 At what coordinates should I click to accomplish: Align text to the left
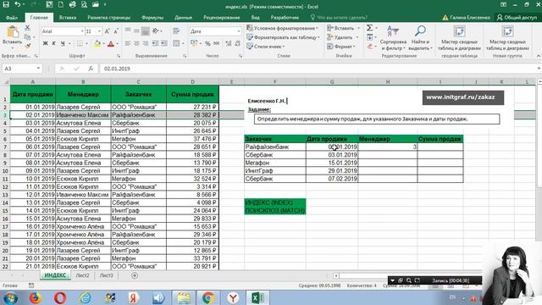coord(128,43)
